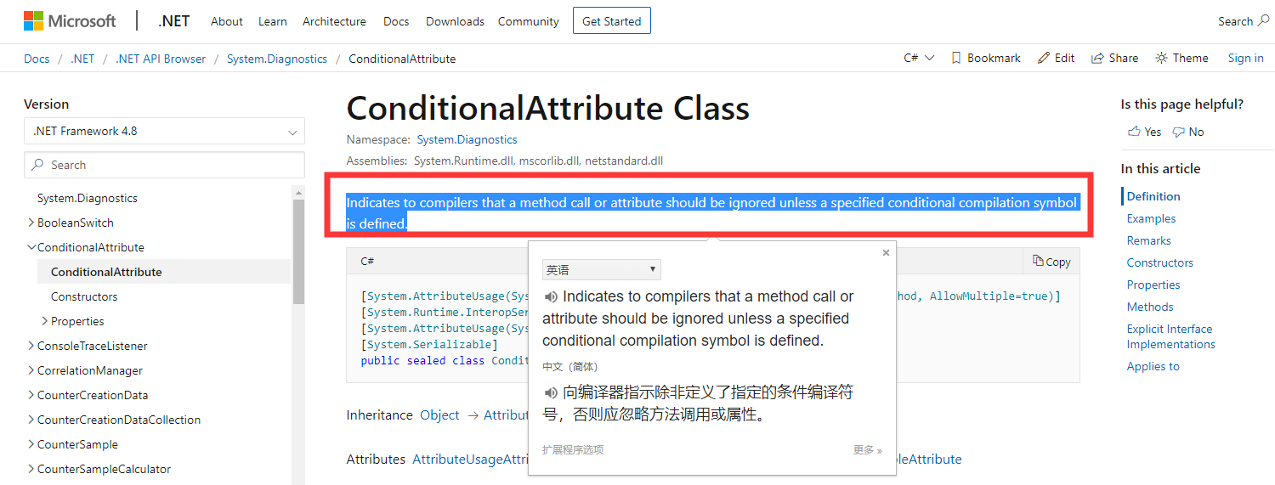The image size is (1275, 485).
Task: Open the Downloads menu
Action: (x=455, y=21)
